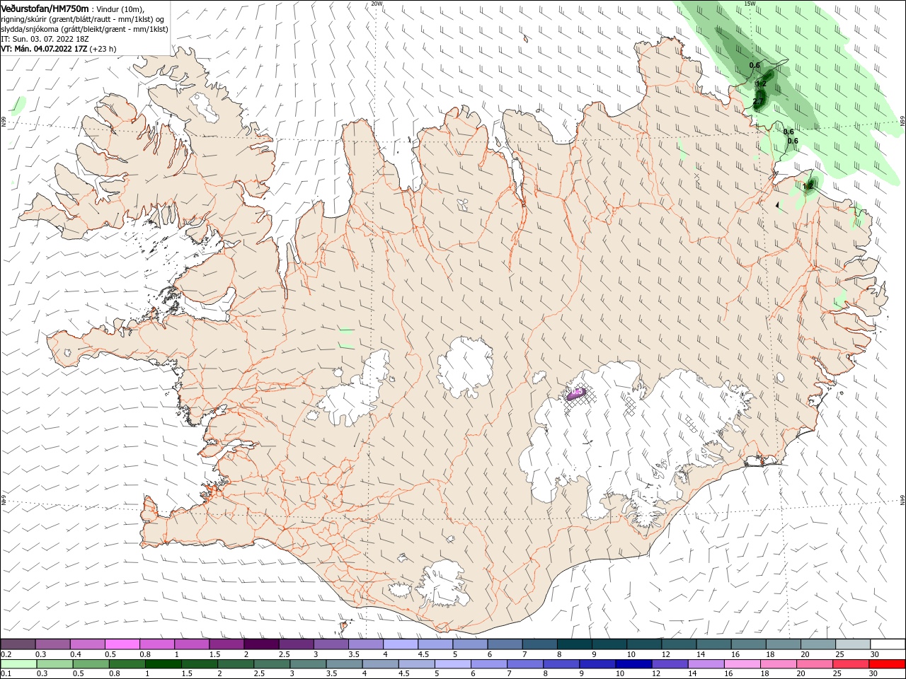Click the white swatch labeled 30 in the upper row
This screenshot has height=679, width=906.
[888, 644]
